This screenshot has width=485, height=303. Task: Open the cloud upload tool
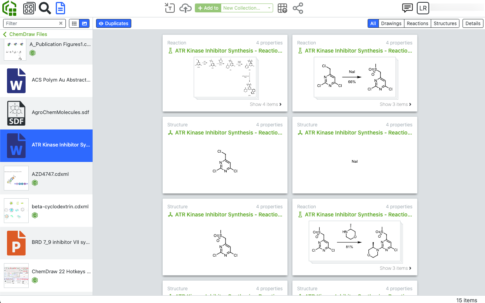click(x=185, y=8)
